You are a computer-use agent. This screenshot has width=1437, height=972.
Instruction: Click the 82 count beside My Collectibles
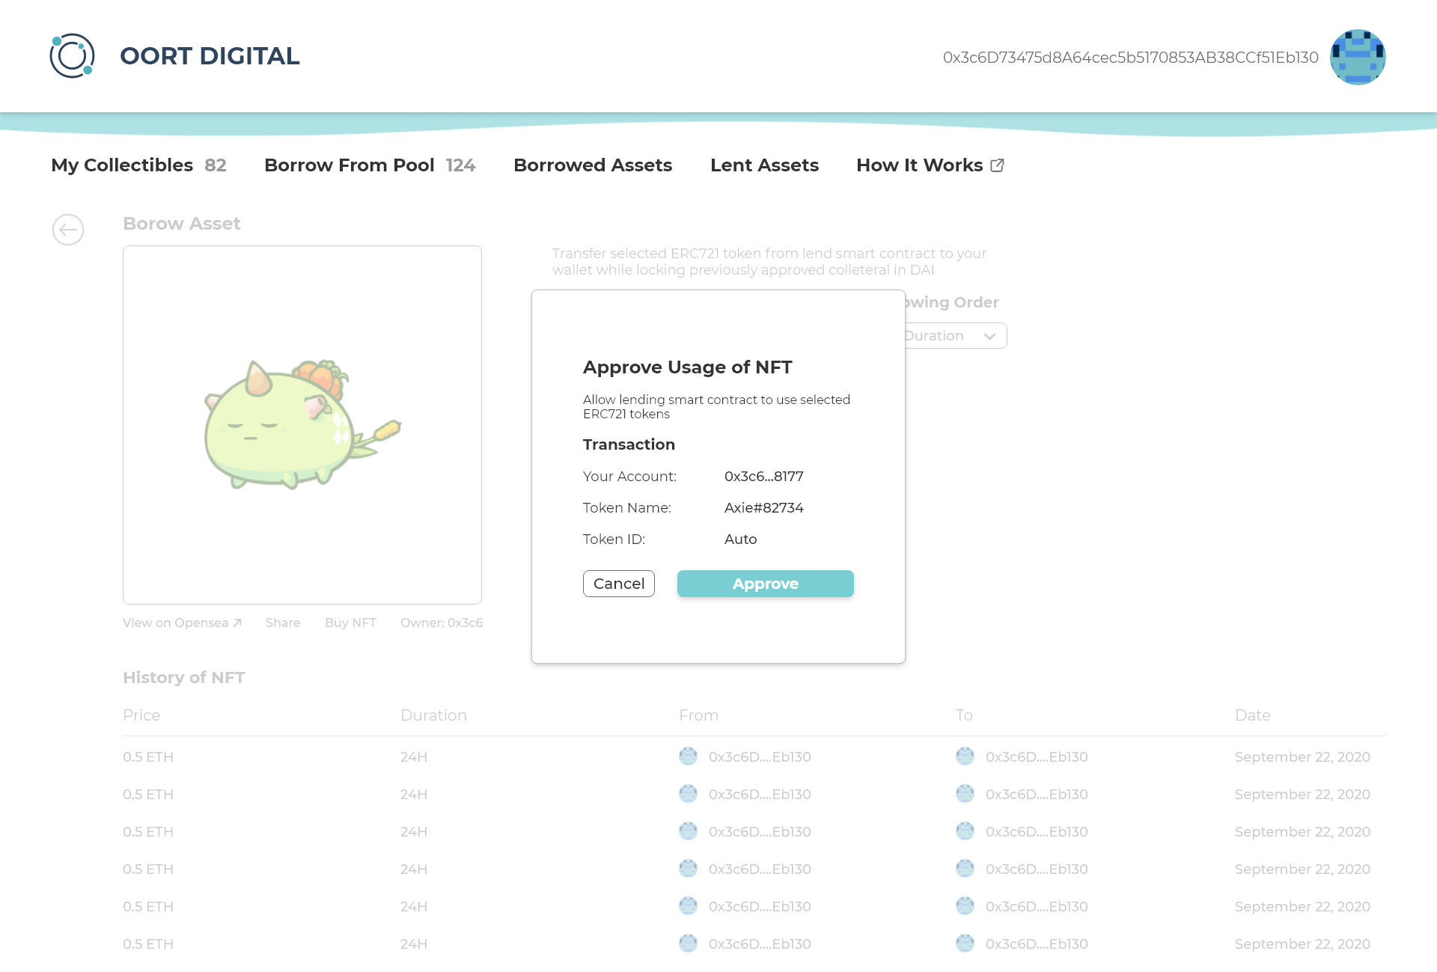(x=216, y=165)
